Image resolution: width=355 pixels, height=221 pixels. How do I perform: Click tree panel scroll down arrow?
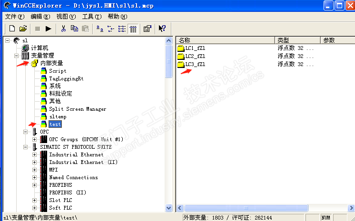[168, 208]
